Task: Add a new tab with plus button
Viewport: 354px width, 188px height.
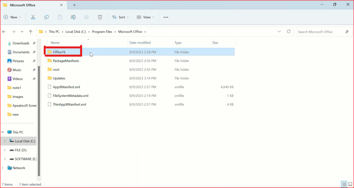Action: (x=74, y=5)
